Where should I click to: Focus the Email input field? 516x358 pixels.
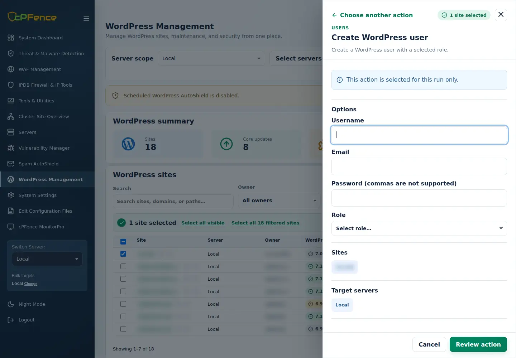[419, 166]
